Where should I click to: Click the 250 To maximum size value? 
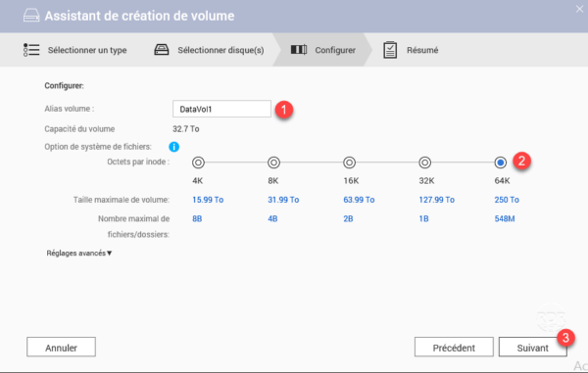(x=507, y=200)
